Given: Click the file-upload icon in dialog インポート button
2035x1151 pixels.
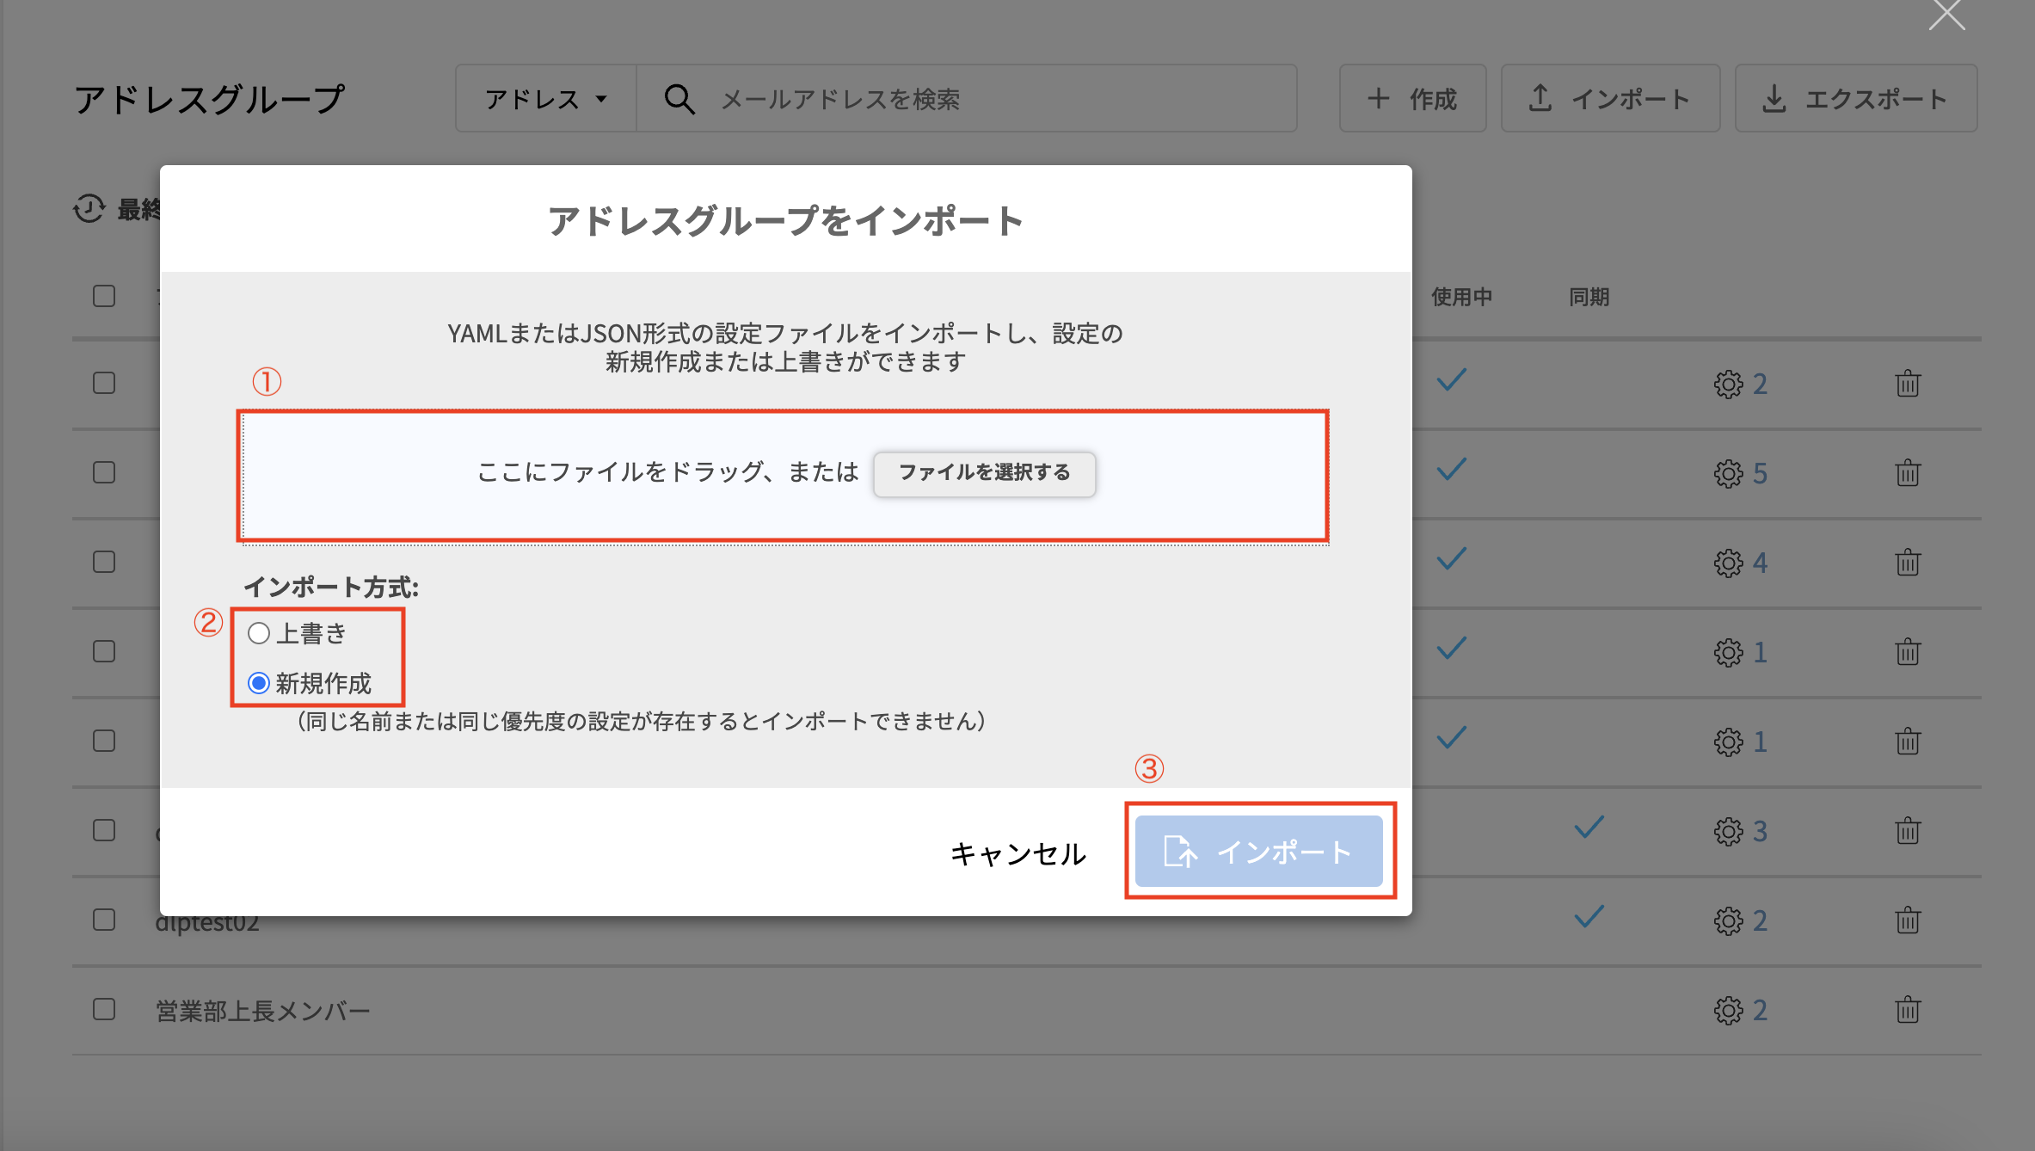Looking at the screenshot, I should (x=1180, y=852).
